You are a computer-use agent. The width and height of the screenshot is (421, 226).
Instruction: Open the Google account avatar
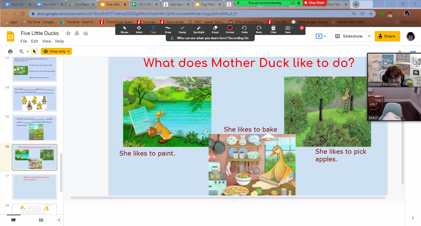coord(410,36)
